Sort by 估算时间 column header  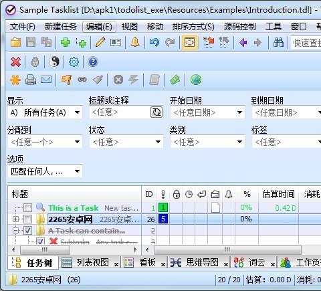tap(278, 194)
